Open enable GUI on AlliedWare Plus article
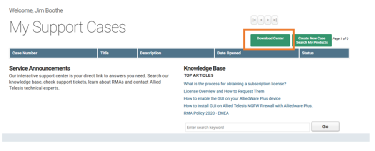This screenshot has height=151, width=375. (232, 98)
